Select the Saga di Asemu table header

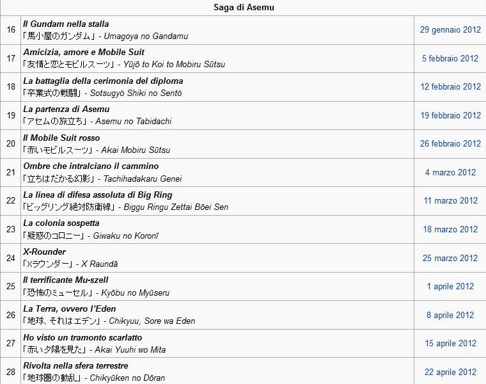point(244,8)
